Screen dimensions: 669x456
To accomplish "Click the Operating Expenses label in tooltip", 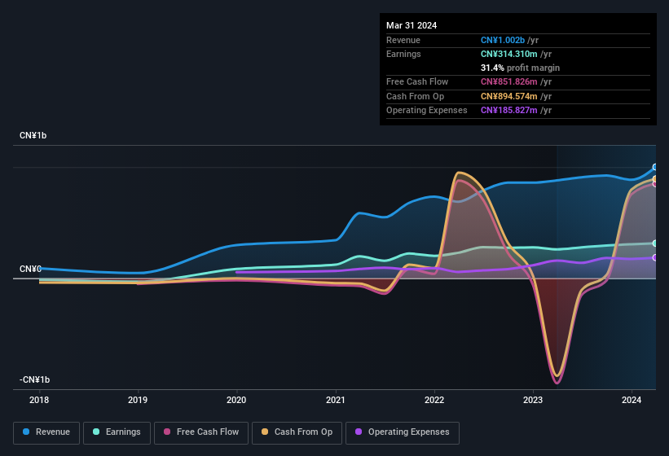I will point(427,111).
